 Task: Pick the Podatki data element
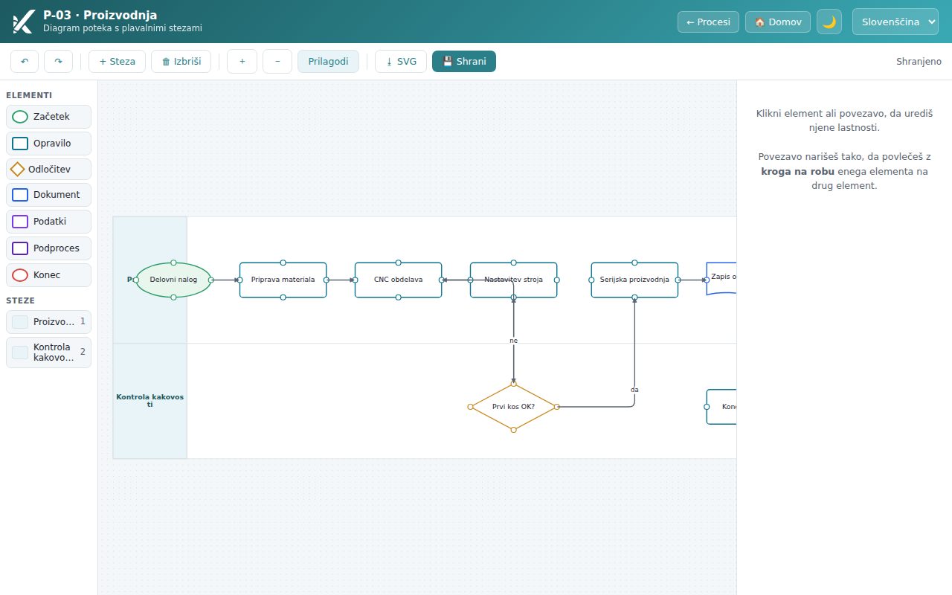pyautogui.click(x=48, y=222)
